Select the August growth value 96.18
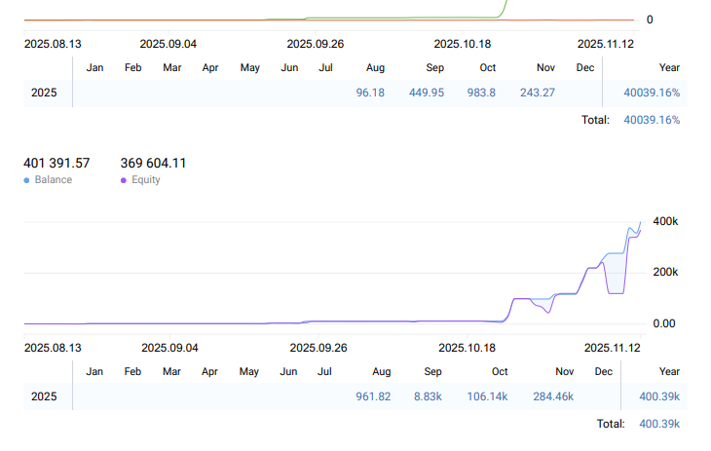Image resolution: width=711 pixels, height=451 pixels. (370, 93)
